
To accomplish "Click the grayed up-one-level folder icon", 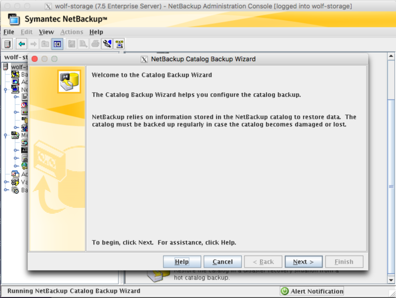I will [45, 44].
